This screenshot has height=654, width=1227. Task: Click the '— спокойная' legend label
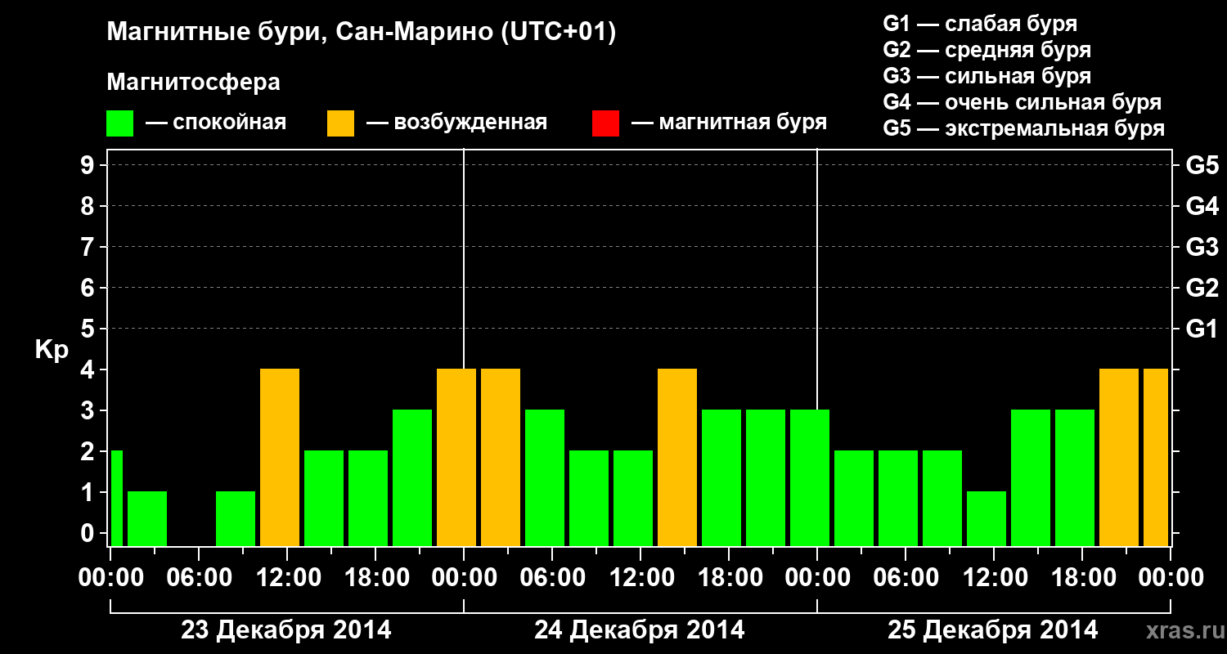(x=216, y=123)
